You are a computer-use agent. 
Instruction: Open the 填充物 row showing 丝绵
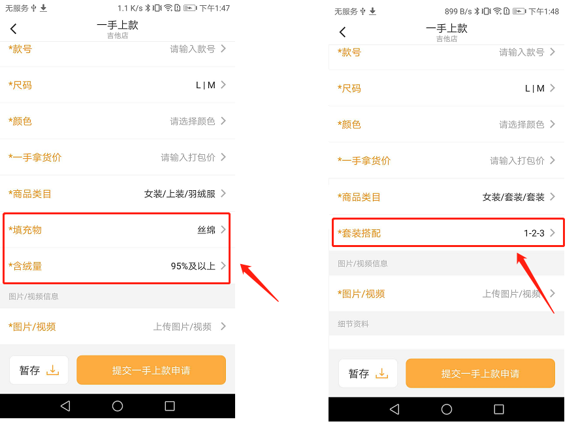[117, 230]
